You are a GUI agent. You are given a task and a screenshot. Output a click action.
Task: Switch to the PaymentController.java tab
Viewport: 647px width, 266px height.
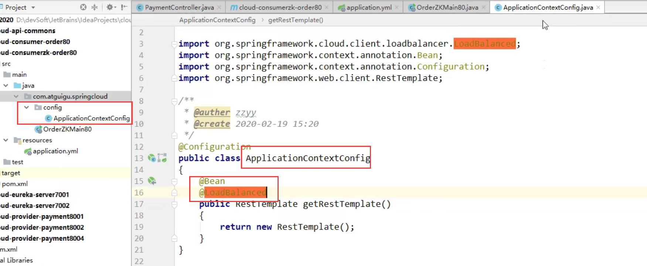tap(179, 7)
